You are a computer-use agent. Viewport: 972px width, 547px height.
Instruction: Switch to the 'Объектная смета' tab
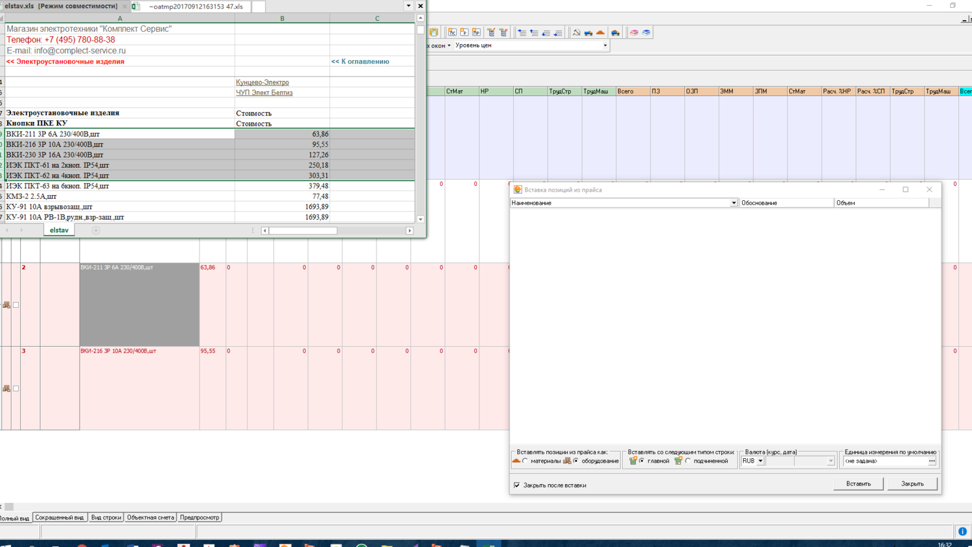click(x=150, y=517)
